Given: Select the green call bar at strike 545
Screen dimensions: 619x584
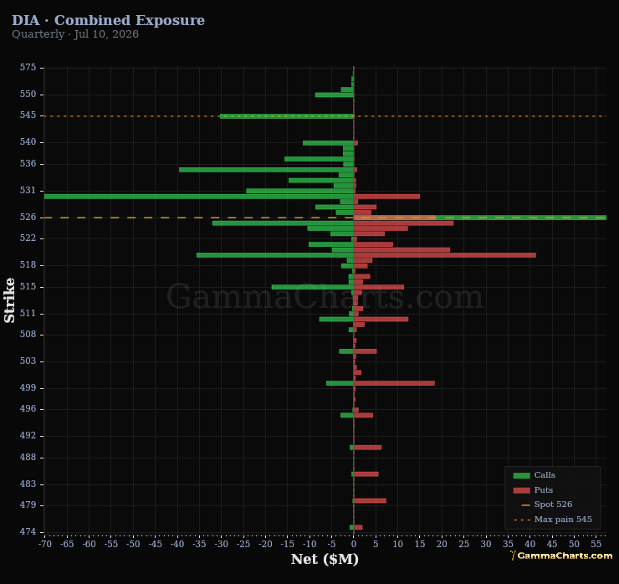Looking at the screenshot, I should point(287,116).
